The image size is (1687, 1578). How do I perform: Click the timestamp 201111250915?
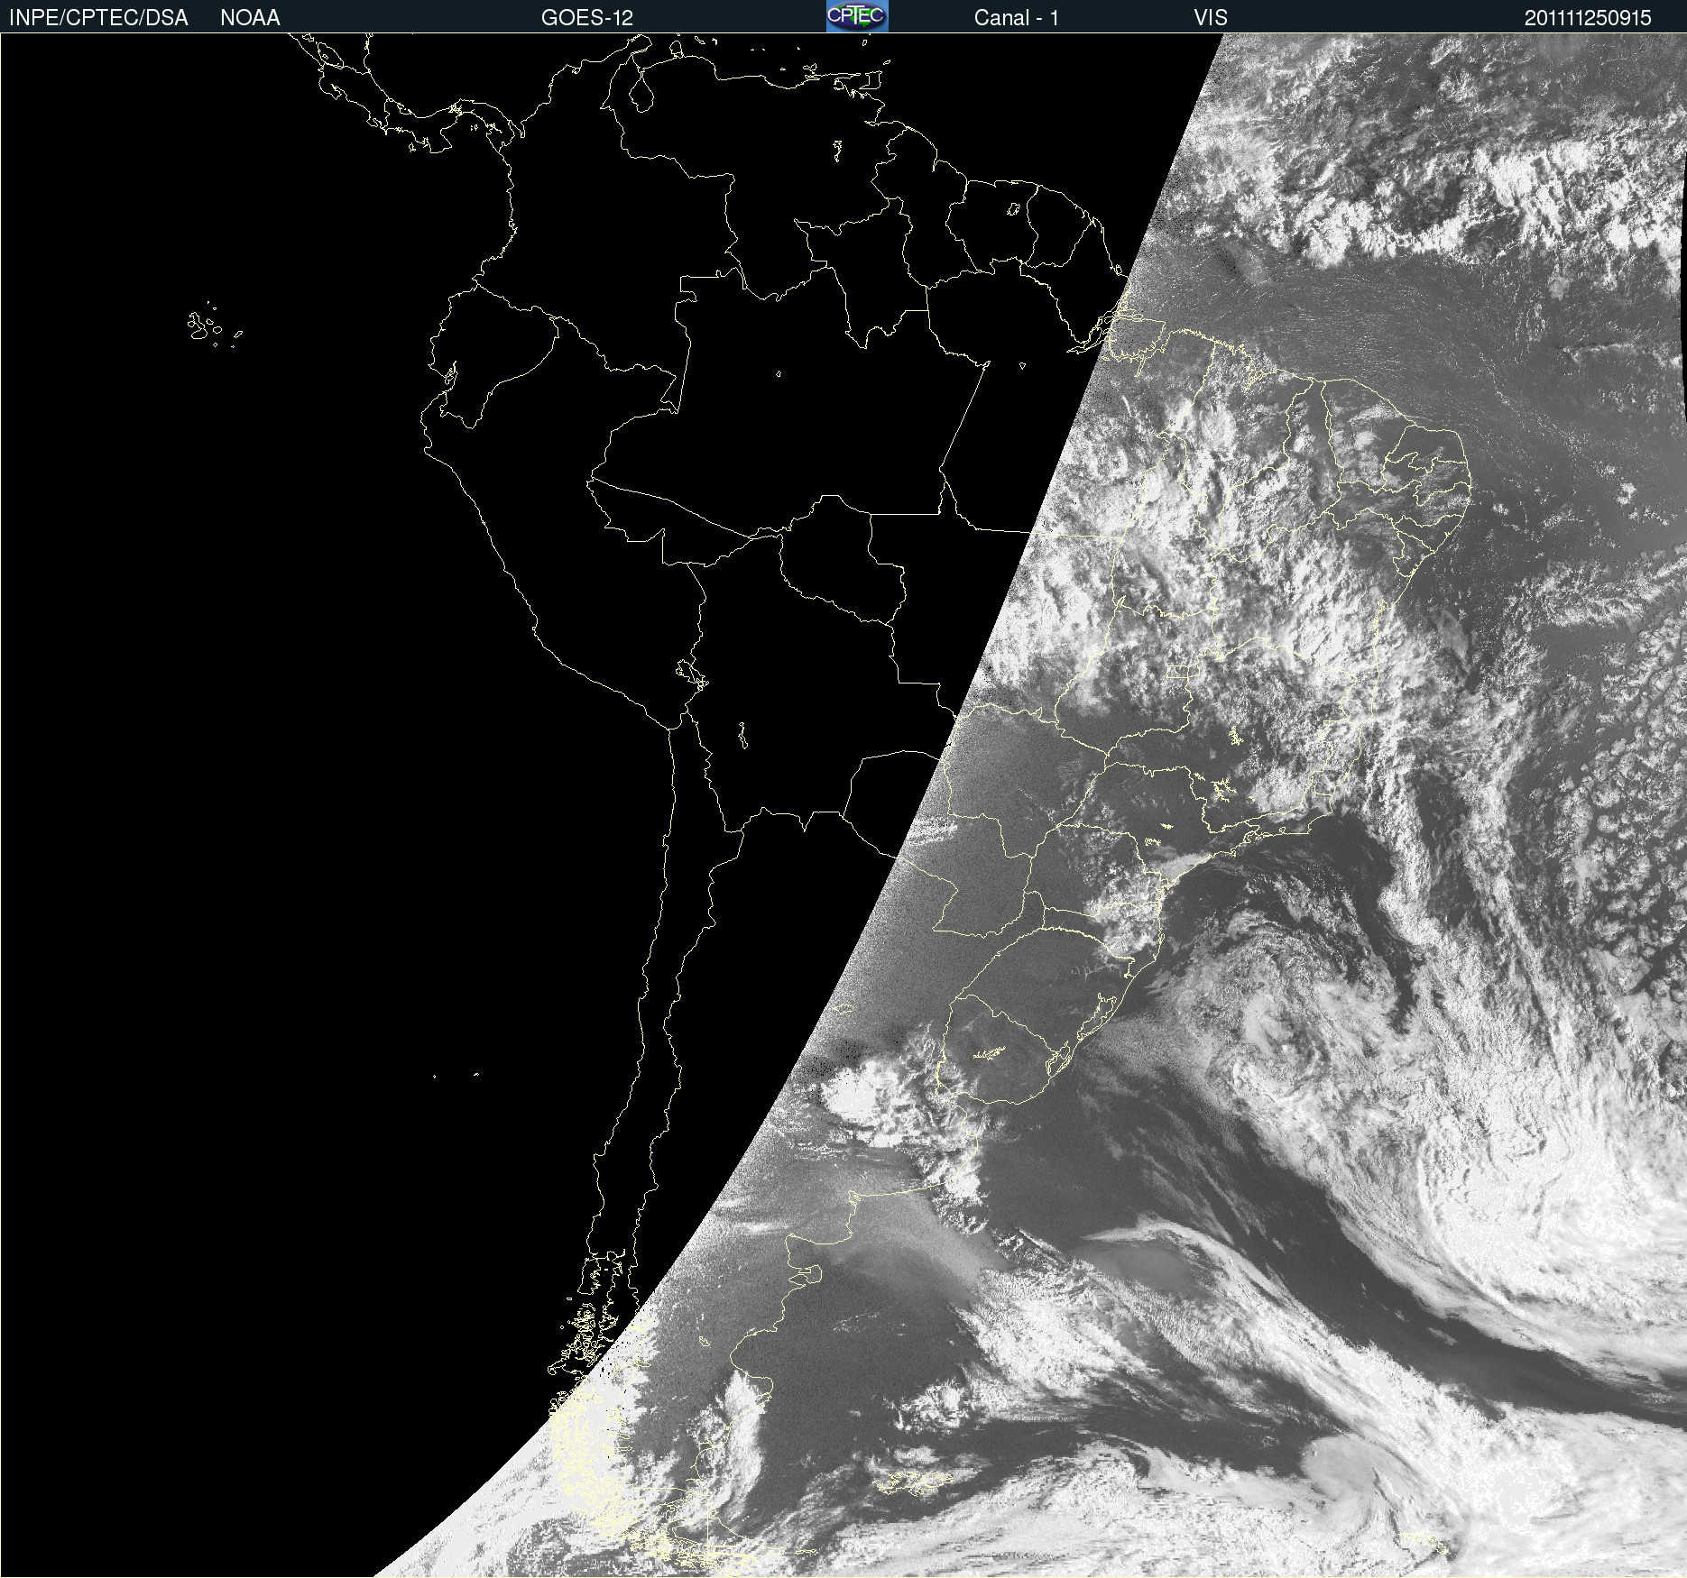[x=1588, y=18]
